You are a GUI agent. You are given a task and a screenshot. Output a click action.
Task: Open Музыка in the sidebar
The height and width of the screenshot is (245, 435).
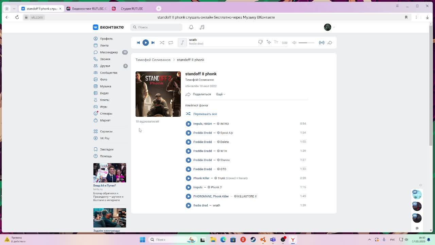(105, 86)
